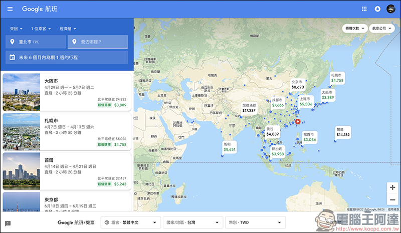Viewport: 401px width, 233px height.
Task: Open the 國家/地區 台灣 dropdown
Action: pyautogui.click(x=193, y=222)
